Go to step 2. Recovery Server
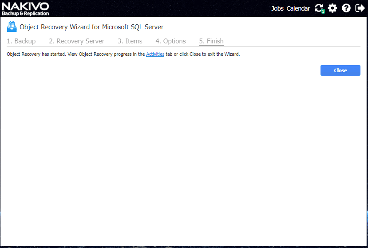 76,41
